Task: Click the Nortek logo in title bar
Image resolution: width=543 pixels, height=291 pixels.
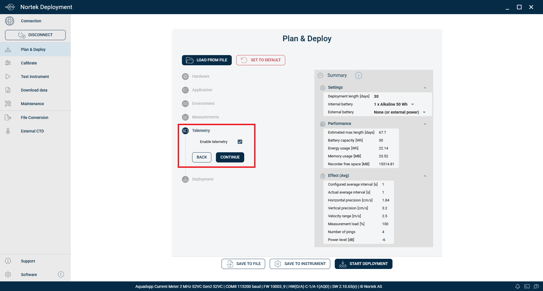Action: (x=10, y=7)
